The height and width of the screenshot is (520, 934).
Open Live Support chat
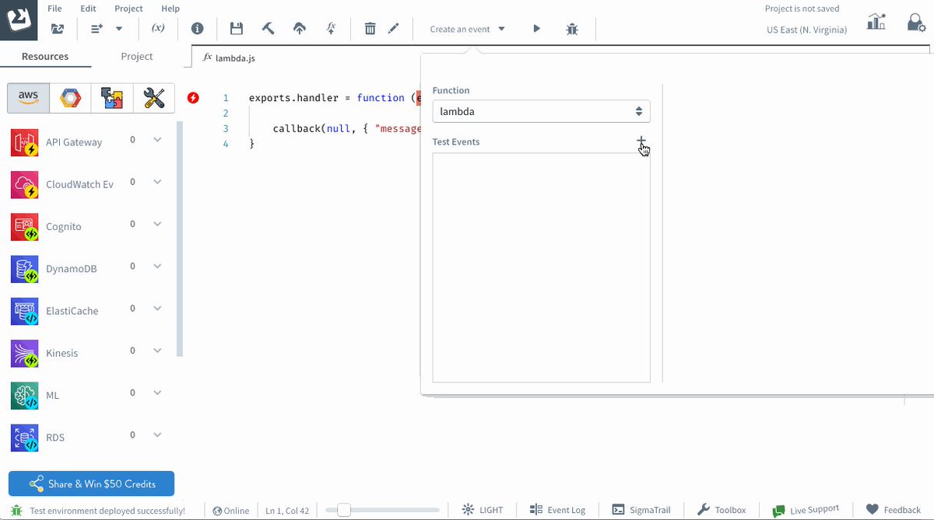coord(806,510)
